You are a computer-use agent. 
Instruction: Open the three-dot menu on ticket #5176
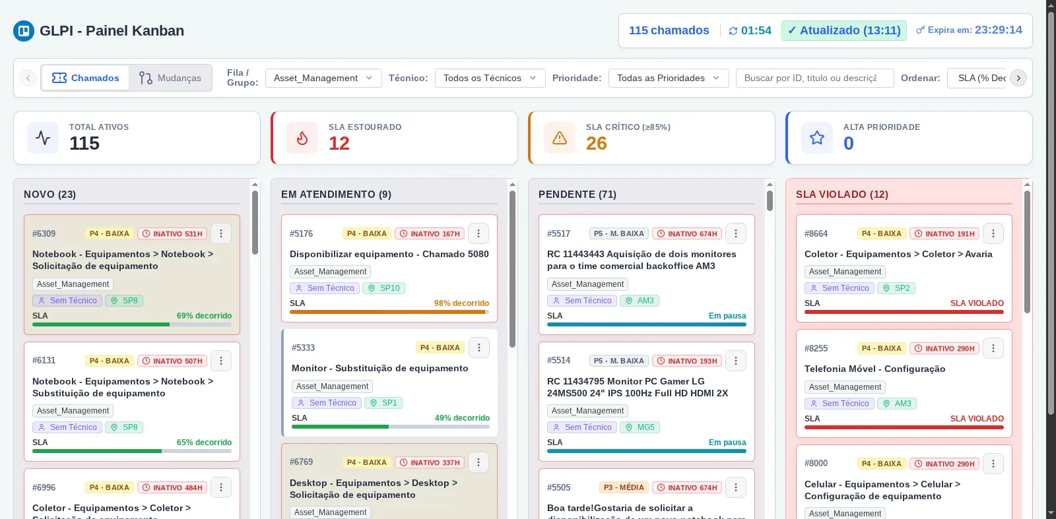(x=478, y=233)
